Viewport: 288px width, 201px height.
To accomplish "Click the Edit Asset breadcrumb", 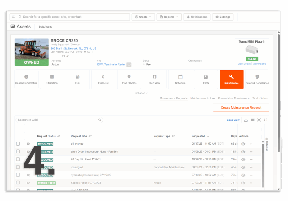I will click(45, 27).
